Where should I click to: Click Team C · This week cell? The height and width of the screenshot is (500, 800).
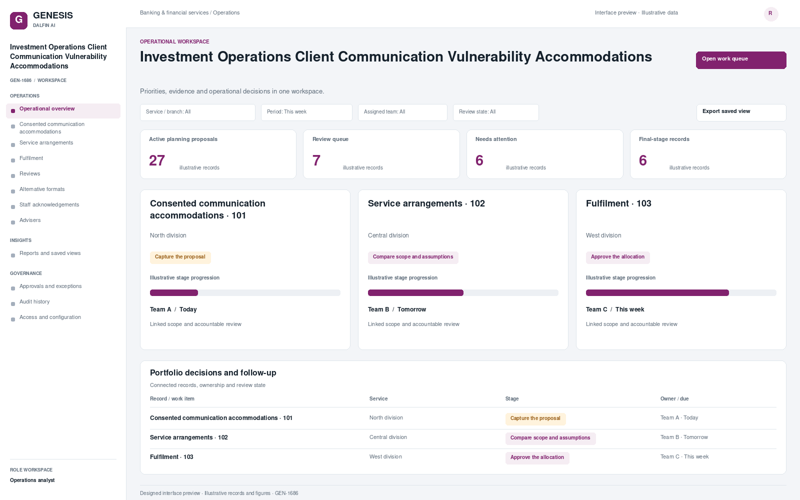click(684, 457)
